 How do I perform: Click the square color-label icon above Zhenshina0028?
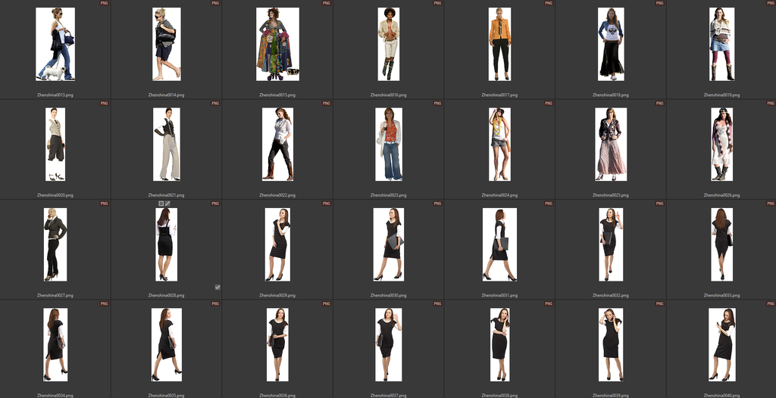[x=161, y=204]
